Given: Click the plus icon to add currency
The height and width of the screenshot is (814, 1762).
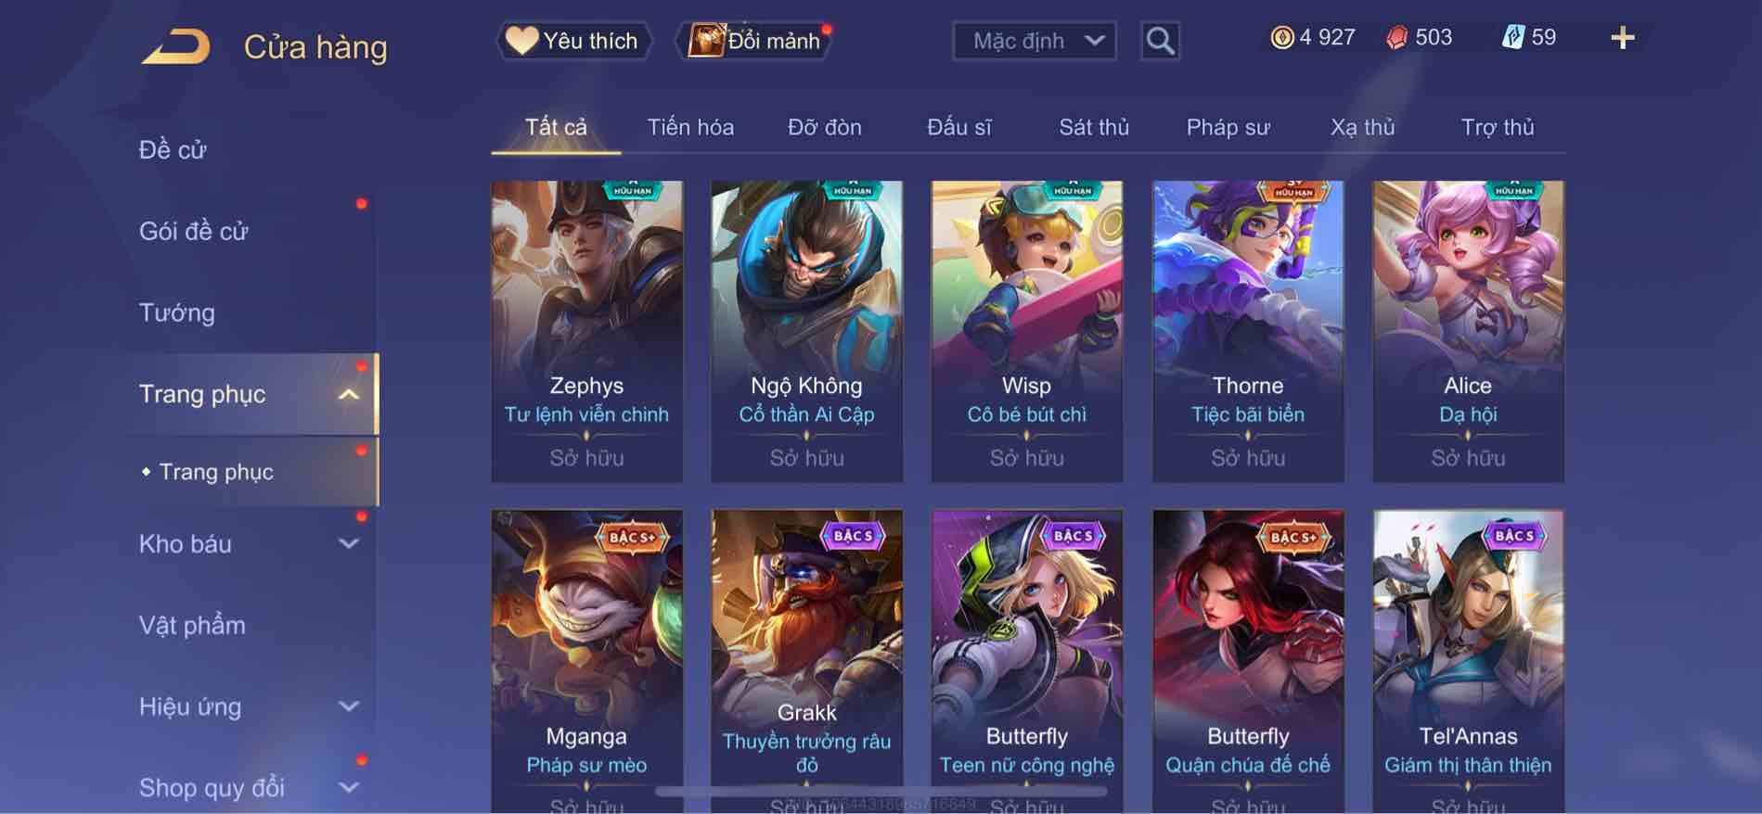Looking at the screenshot, I should (1622, 38).
